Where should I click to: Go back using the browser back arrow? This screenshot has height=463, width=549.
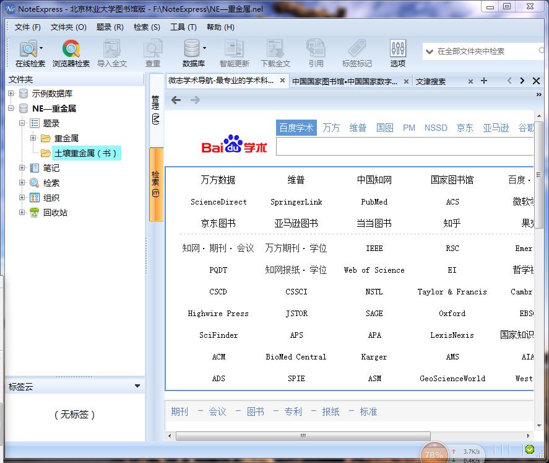[176, 100]
